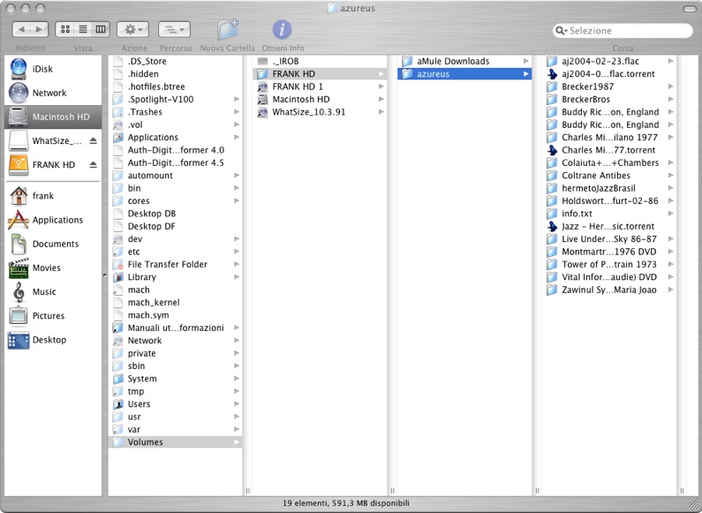Expand the System folder arrow
This screenshot has width=702, height=513.
pyautogui.click(x=237, y=379)
